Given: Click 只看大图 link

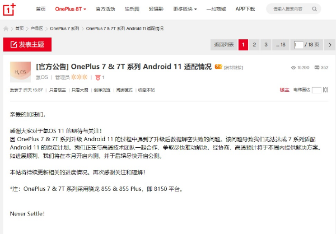Looking at the screenshot, I should 80,90.
